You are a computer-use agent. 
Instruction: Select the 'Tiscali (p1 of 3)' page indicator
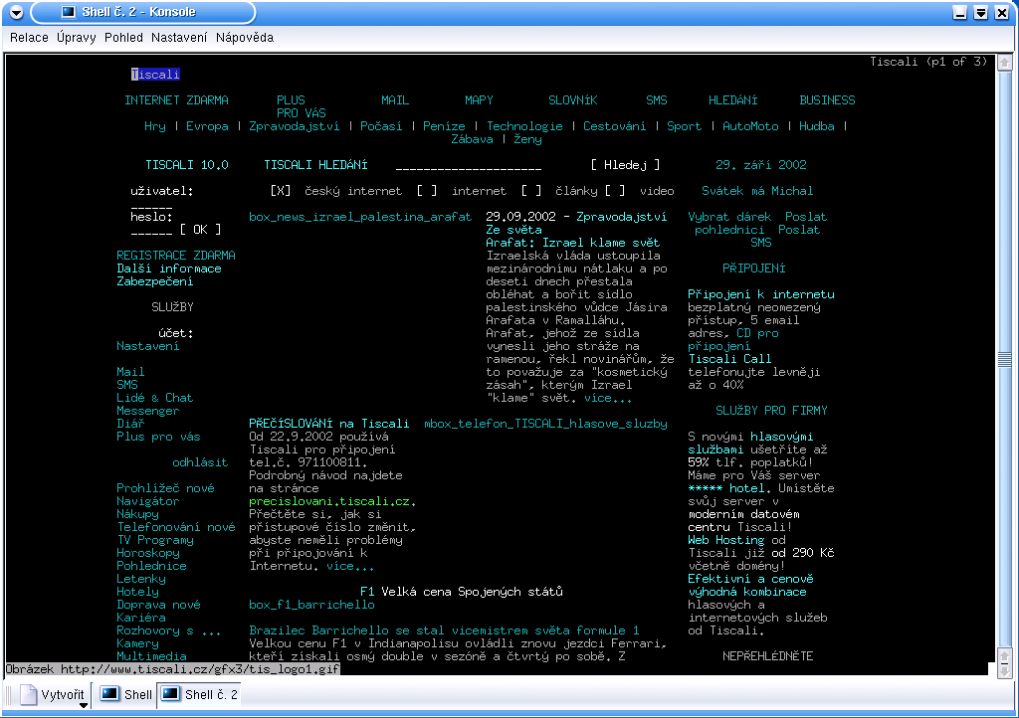(928, 62)
